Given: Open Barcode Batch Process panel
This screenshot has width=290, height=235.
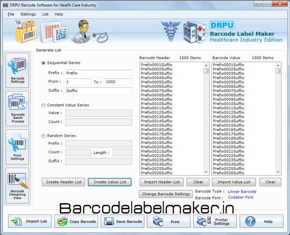Looking at the screenshot, I should pos(17,109).
